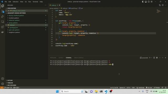Open the Customize Layout button
The width and height of the screenshot is (168, 94).
tap(151, 2)
